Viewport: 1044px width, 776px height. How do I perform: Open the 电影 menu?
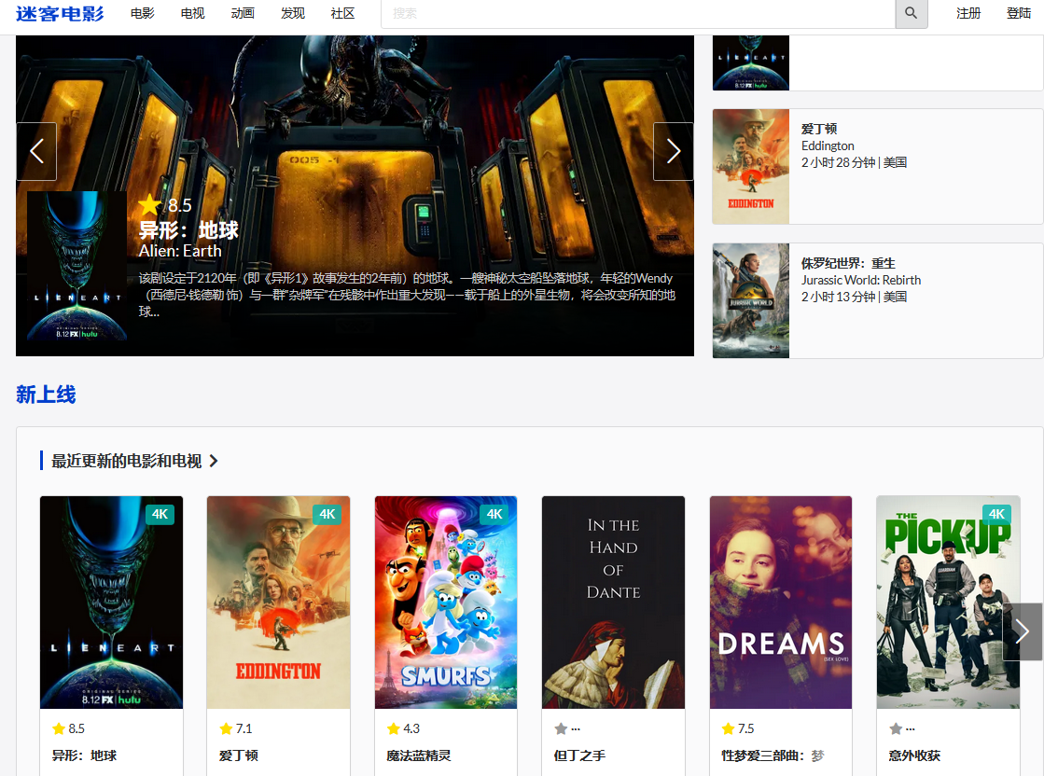tap(143, 13)
